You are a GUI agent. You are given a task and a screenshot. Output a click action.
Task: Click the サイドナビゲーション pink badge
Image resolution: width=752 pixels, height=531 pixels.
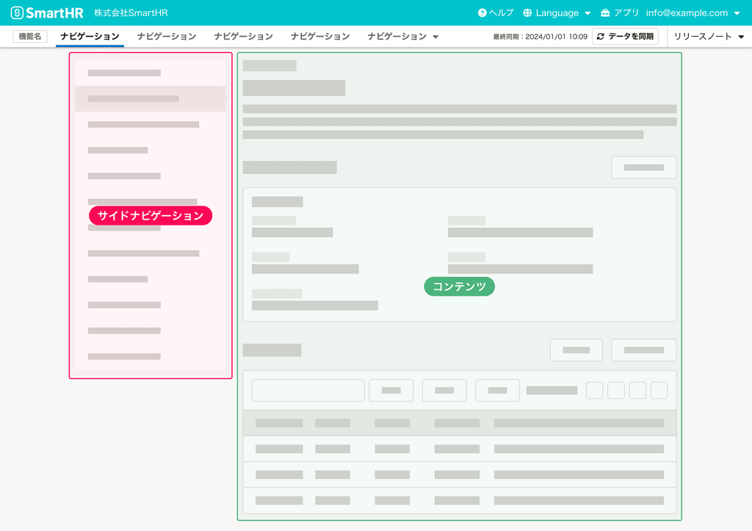[150, 215]
